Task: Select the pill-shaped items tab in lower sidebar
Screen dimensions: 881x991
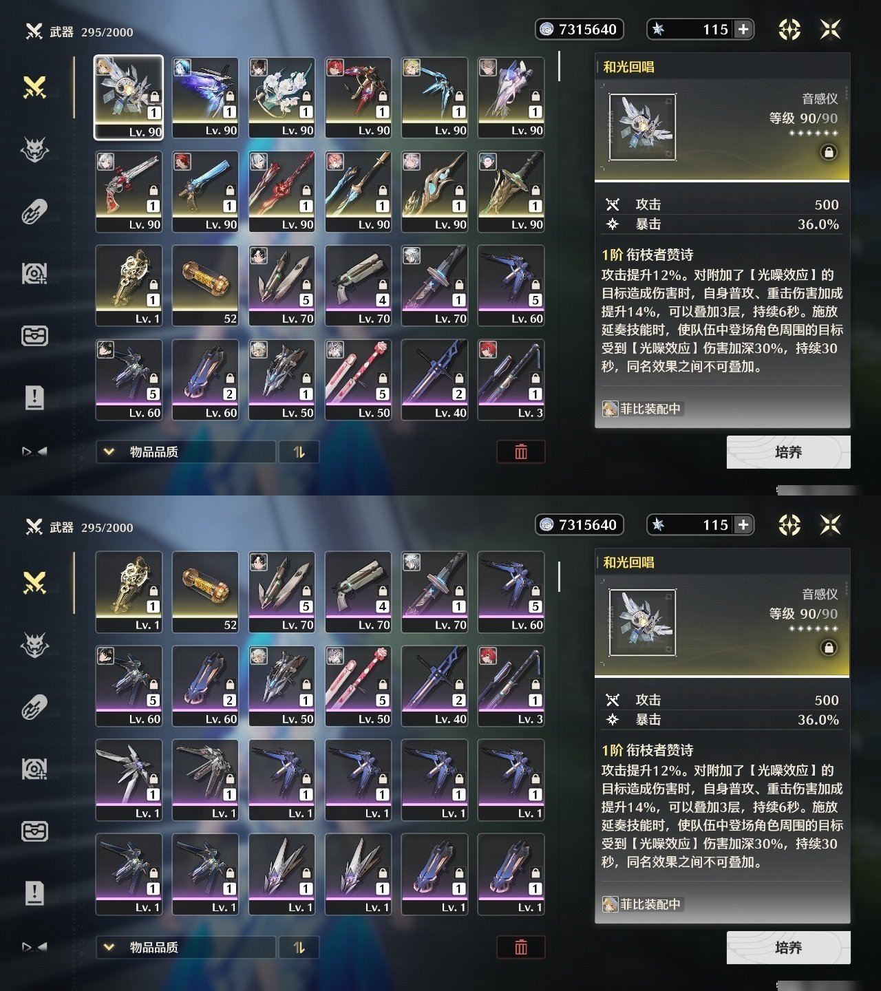Action: 34,707
